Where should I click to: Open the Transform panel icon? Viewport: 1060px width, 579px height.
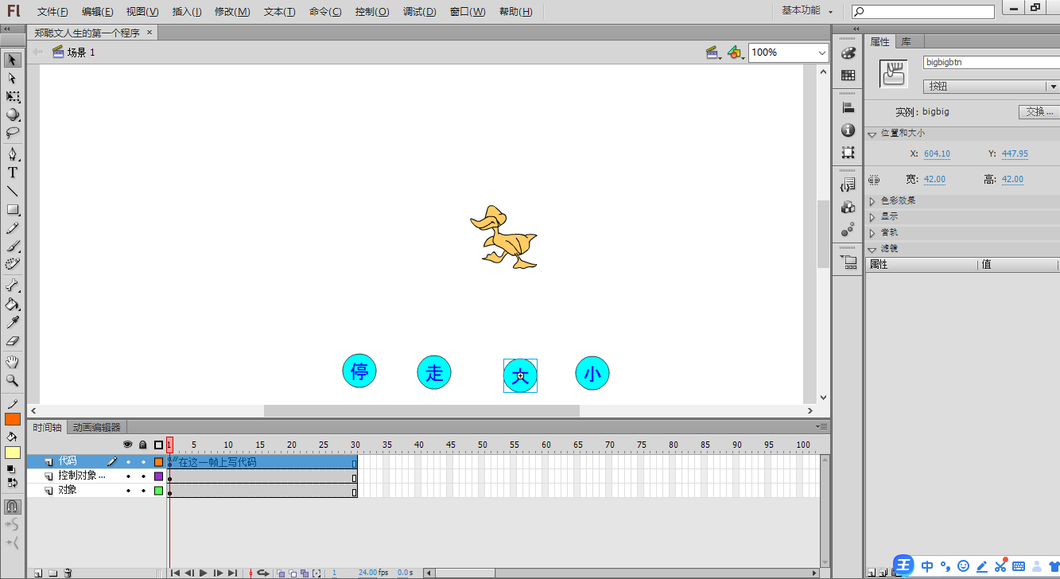848,152
